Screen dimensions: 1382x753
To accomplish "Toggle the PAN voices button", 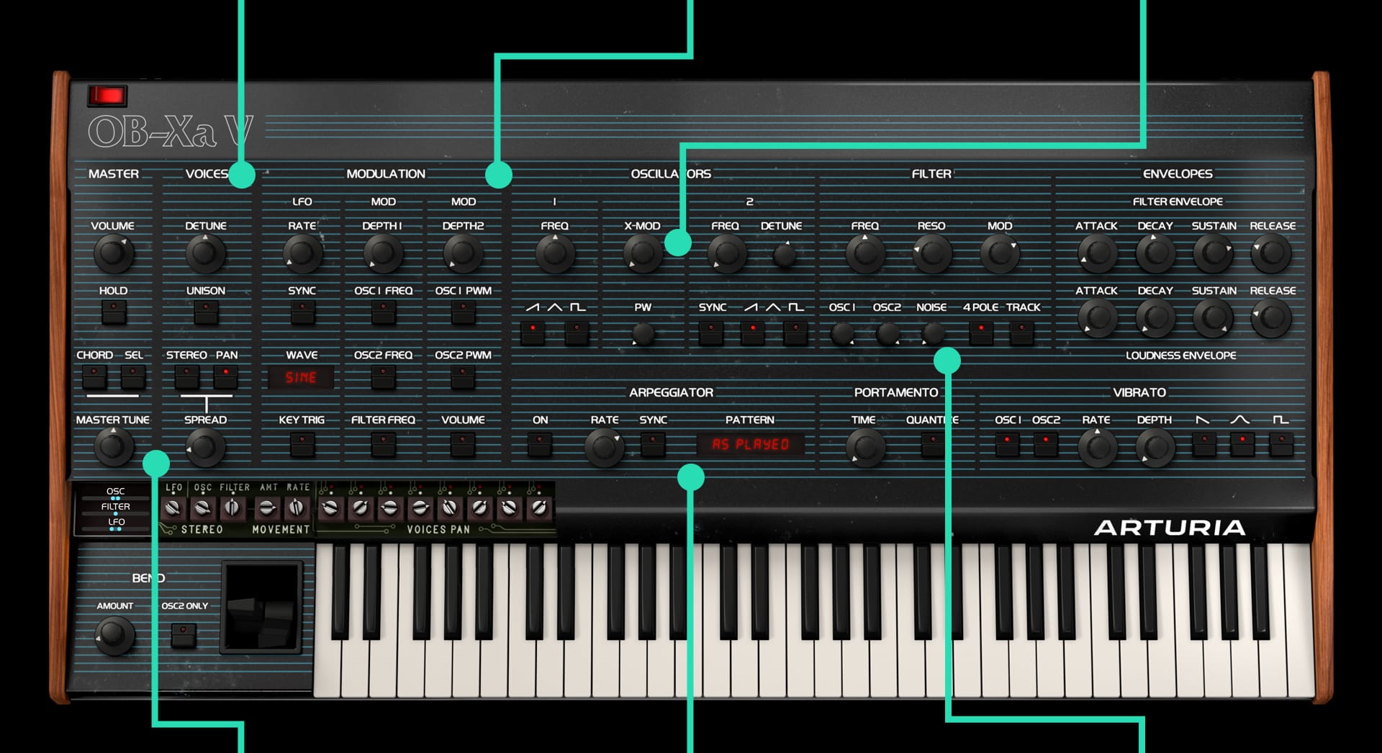I will (x=226, y=376).
